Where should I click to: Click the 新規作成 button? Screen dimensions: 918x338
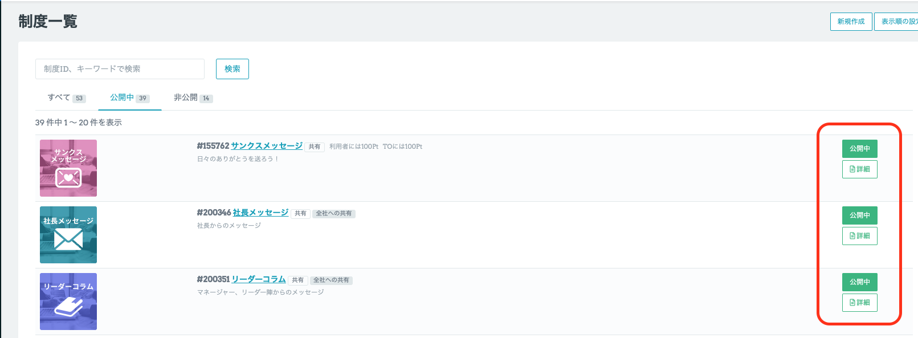pyautogui.click(x=851, y=22)
